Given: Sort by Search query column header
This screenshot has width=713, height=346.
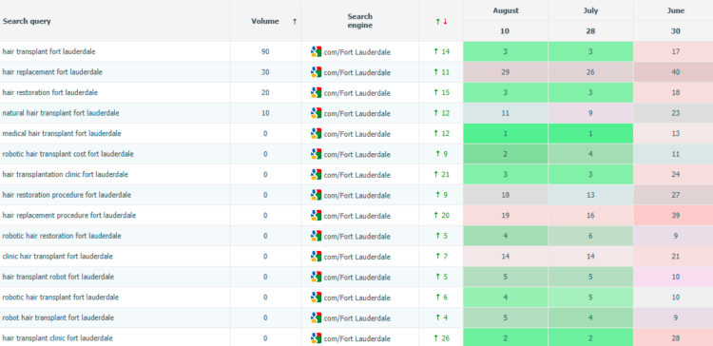Looking at the screenshot, I should (x=27, y=21).
